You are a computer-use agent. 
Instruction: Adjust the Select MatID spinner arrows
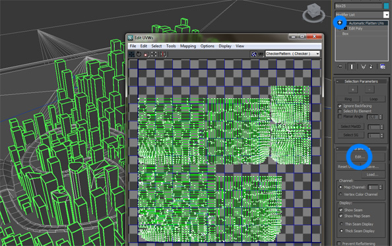(x=381, y=127)
